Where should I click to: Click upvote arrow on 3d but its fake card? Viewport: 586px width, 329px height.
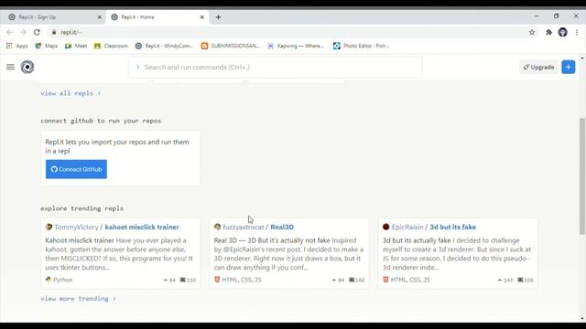(500, 280)
